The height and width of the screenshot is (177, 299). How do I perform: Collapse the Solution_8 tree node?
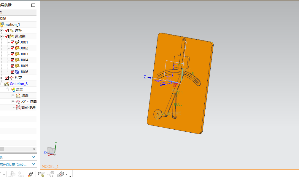pos(1,84)
